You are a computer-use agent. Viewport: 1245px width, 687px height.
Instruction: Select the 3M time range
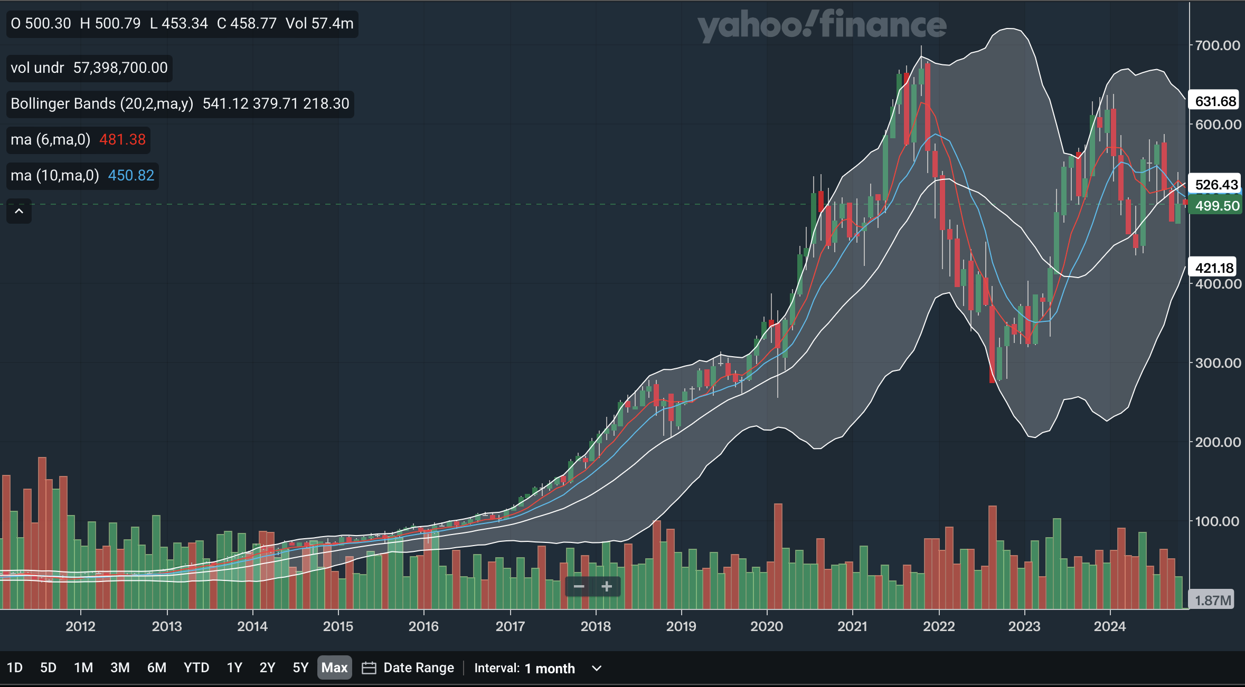[x=120, y=668]
